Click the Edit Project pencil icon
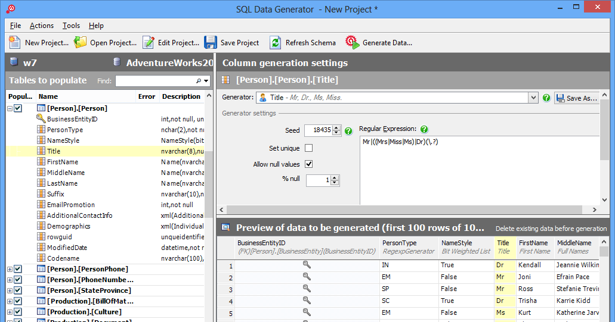 (149, 42)
